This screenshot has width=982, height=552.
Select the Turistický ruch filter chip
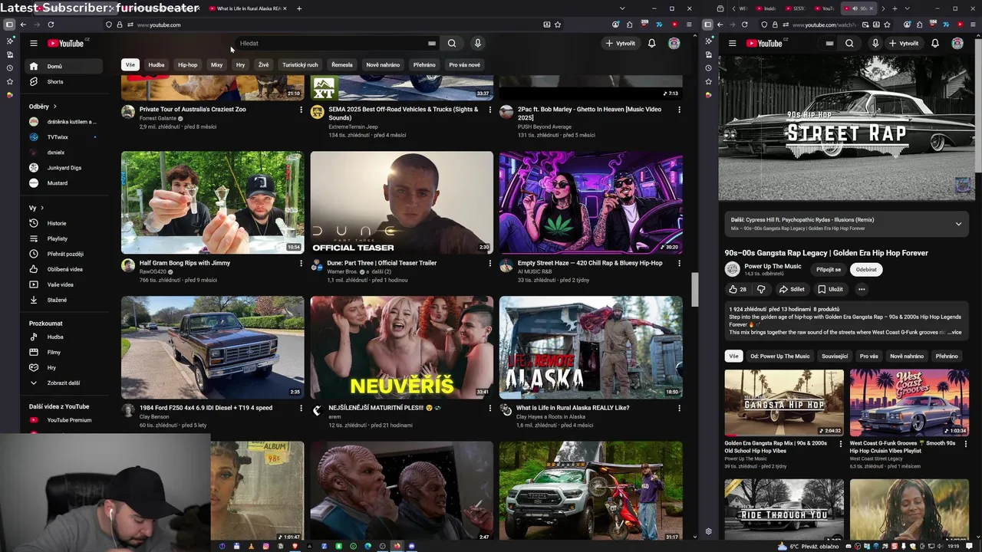[x=300, y=64]
